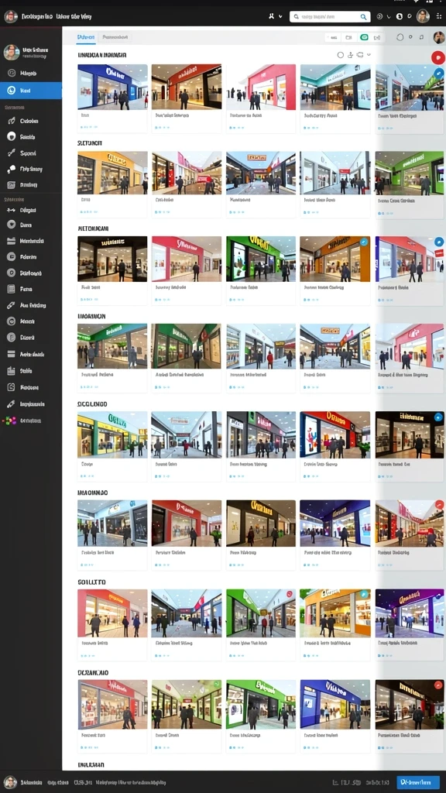Open the red circular button at right edge
Screen dimensions: 446x793
[x=438, y=57]
